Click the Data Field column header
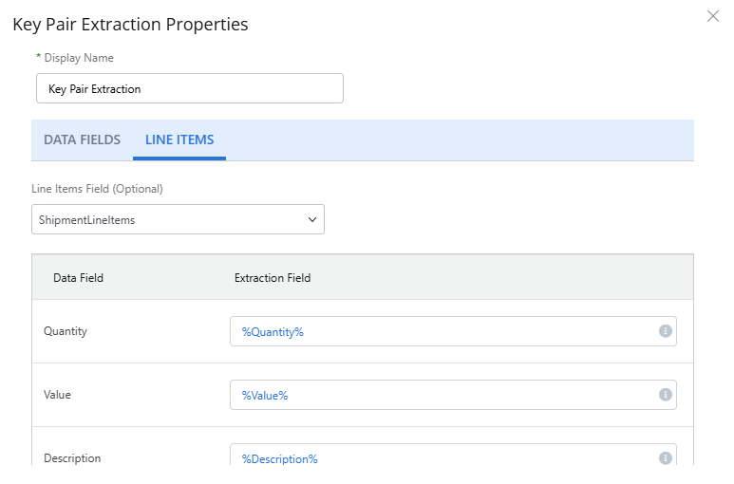Viewport: 734px width, 484px height. pos(78,278)
